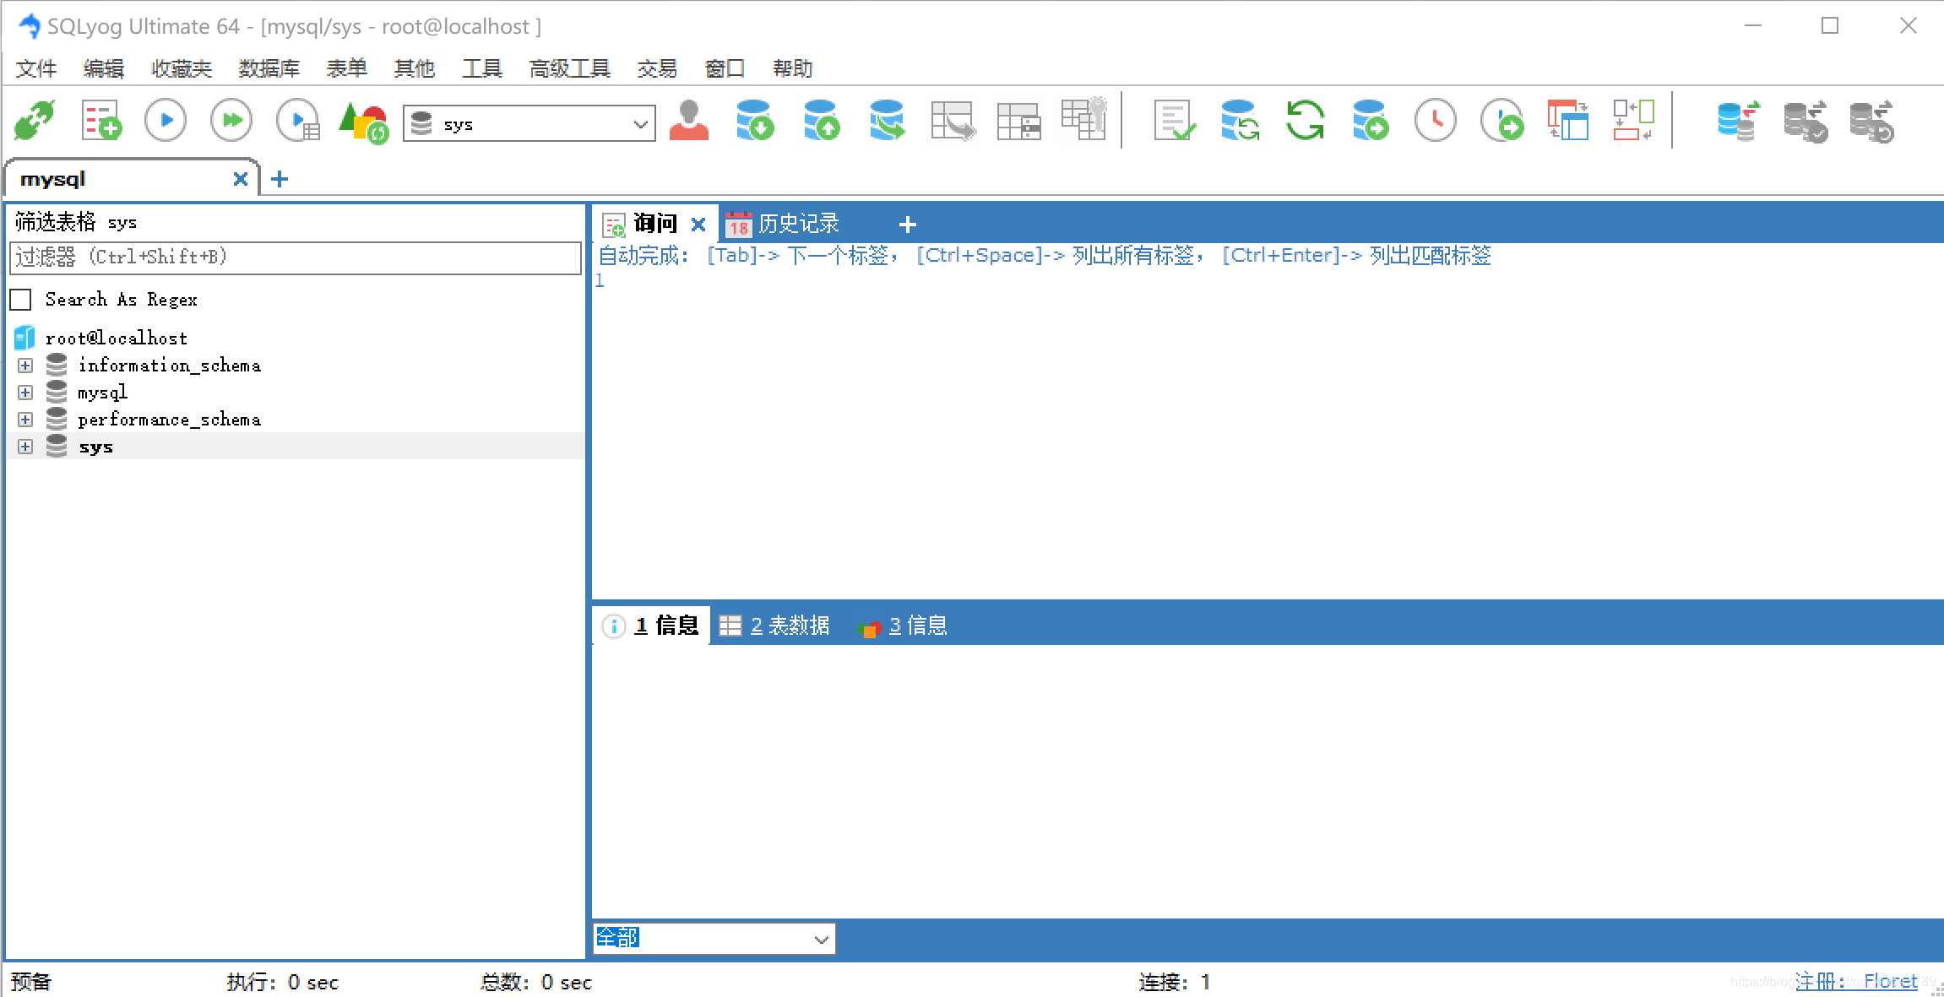The height and width of the screenshot is (997, 1944).
Task: Select the sys database label in tree
Action: click(95, 447)
